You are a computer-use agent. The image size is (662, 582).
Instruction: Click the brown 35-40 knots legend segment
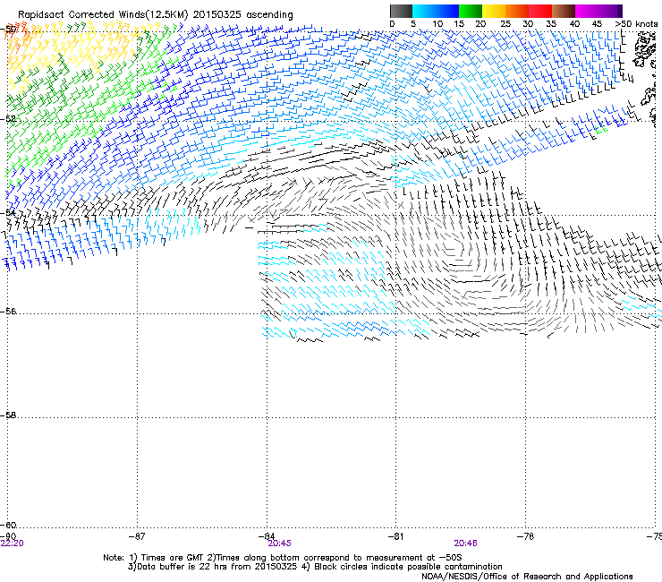pyautogui.click(x=564, y=11)
